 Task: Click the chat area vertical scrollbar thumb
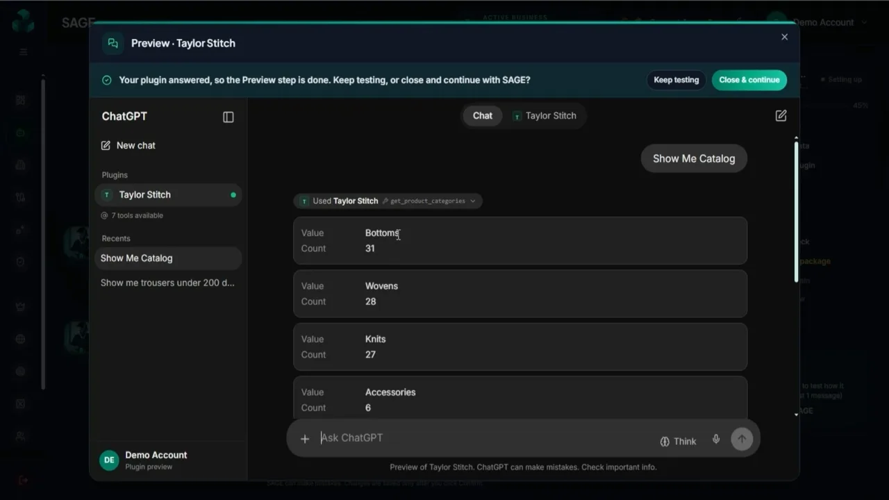pyautogui.click(x=796, y=212)
